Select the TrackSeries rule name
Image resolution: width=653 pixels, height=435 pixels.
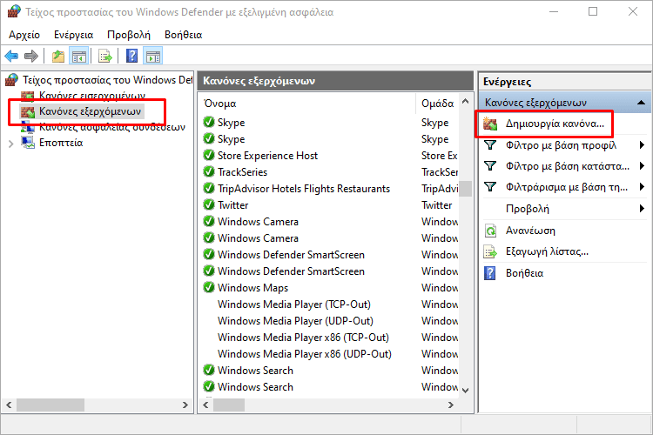point(242,172)
